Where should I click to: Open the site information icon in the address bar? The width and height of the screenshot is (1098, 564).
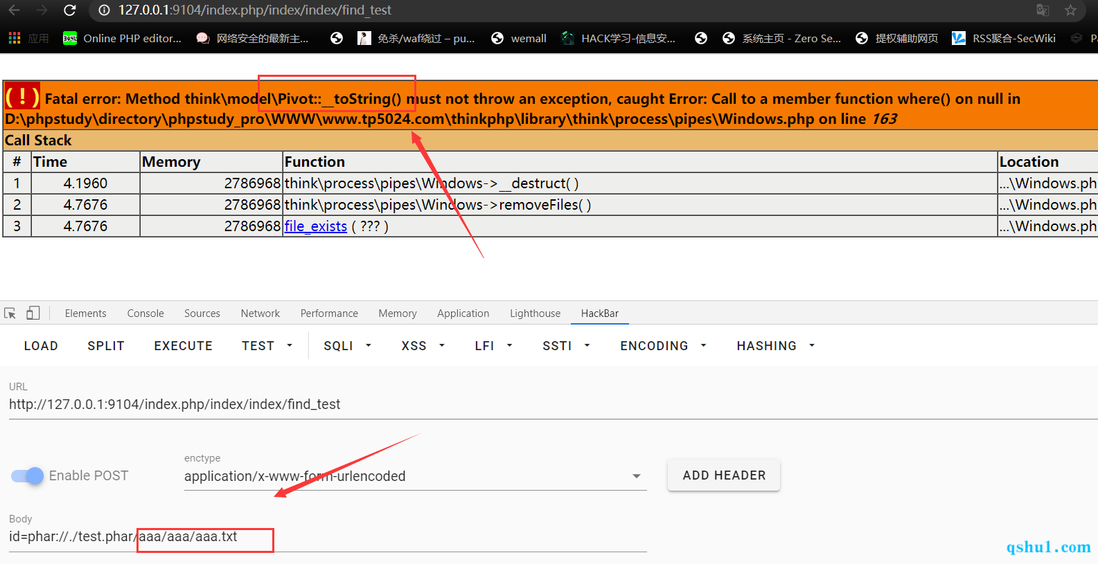point(104,10)
